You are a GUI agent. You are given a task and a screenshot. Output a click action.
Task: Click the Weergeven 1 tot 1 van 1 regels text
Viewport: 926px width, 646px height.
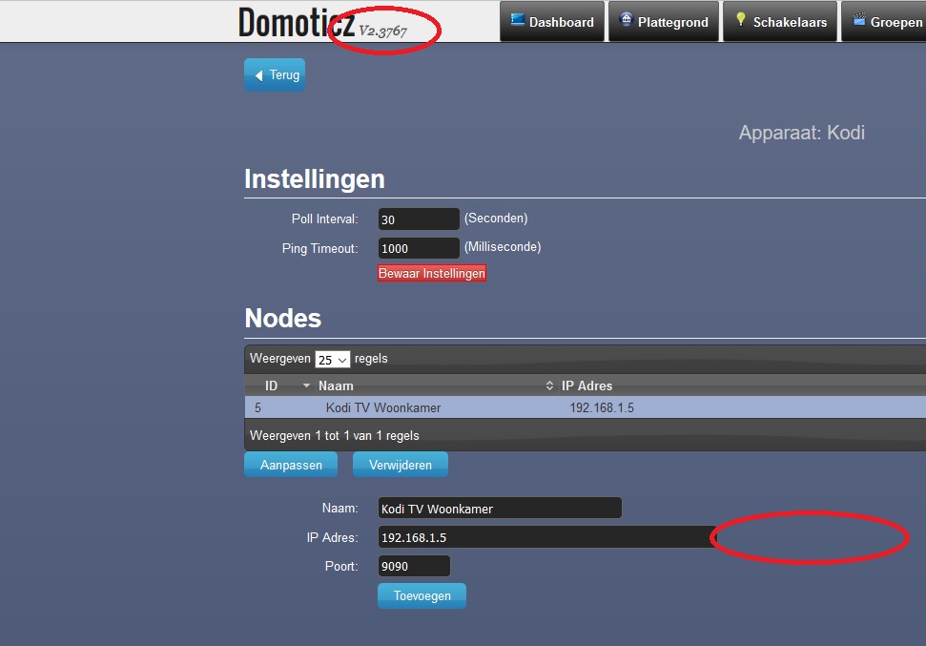(x=335, y=435)
